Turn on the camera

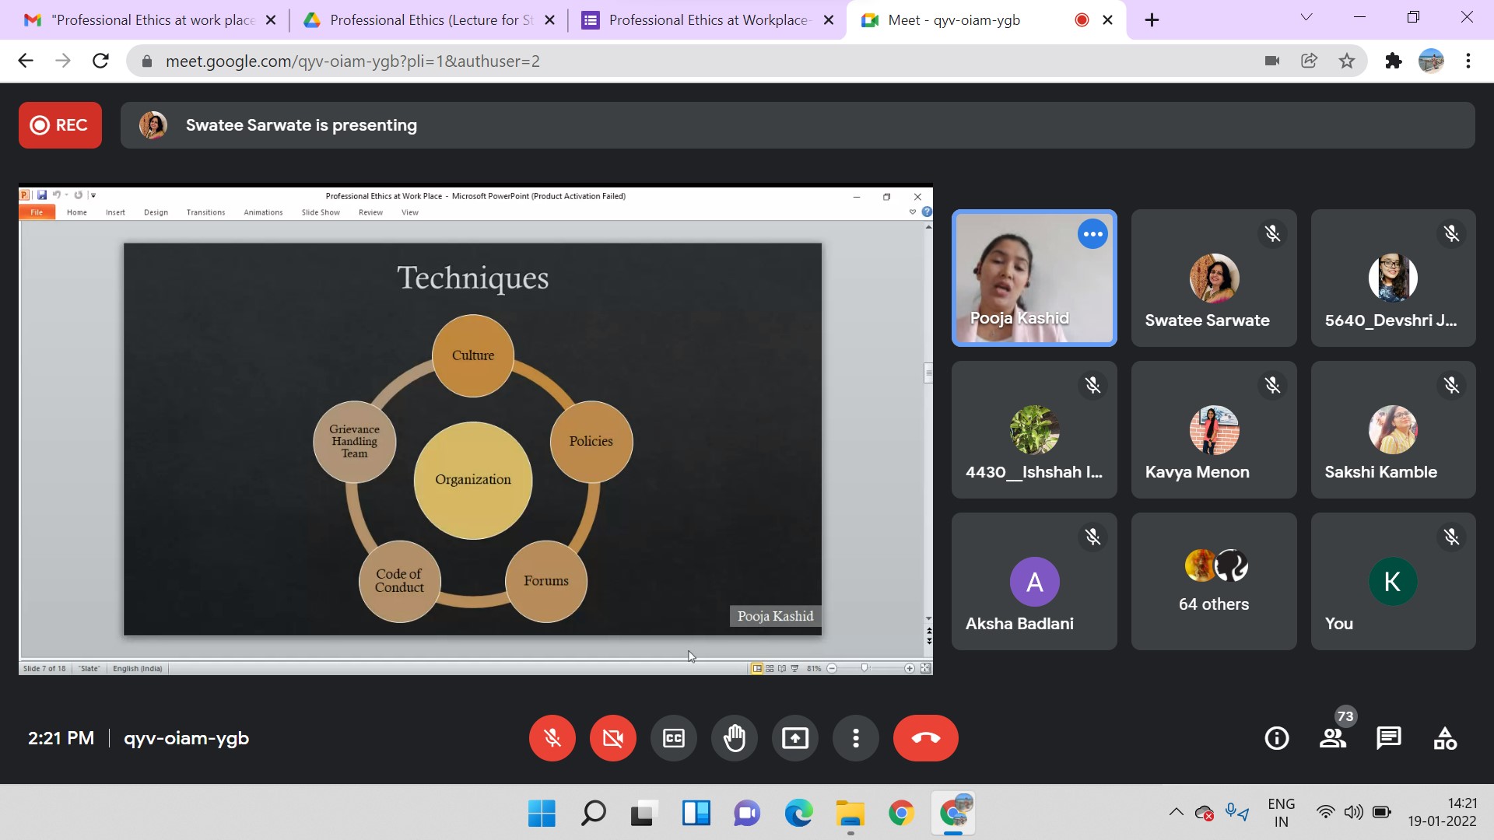pyautogui.click(x=613, y=737)
